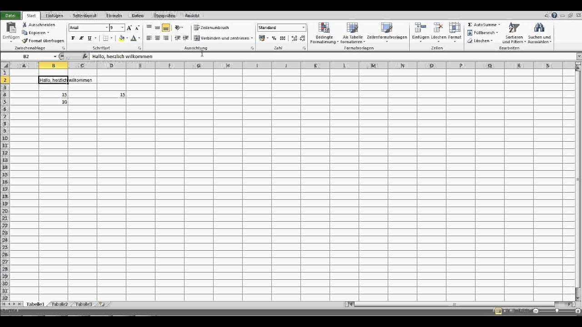The image size is (582, 327).
Task: Remove a decimal place
Action: click(302, 38)
